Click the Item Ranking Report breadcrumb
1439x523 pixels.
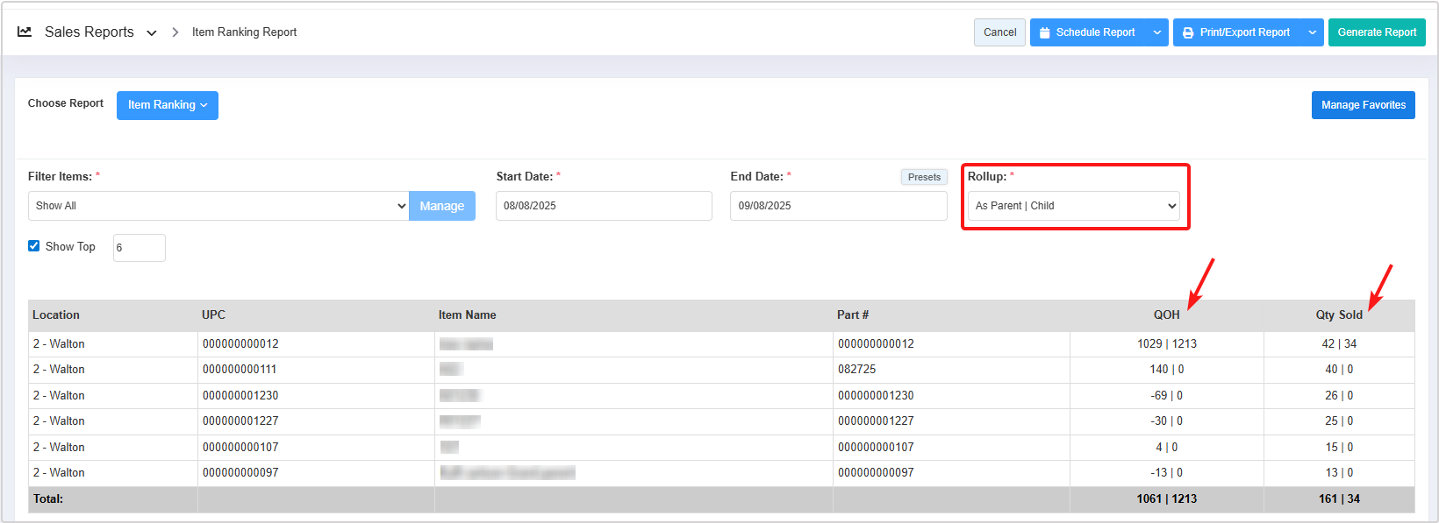click(244, 32)
